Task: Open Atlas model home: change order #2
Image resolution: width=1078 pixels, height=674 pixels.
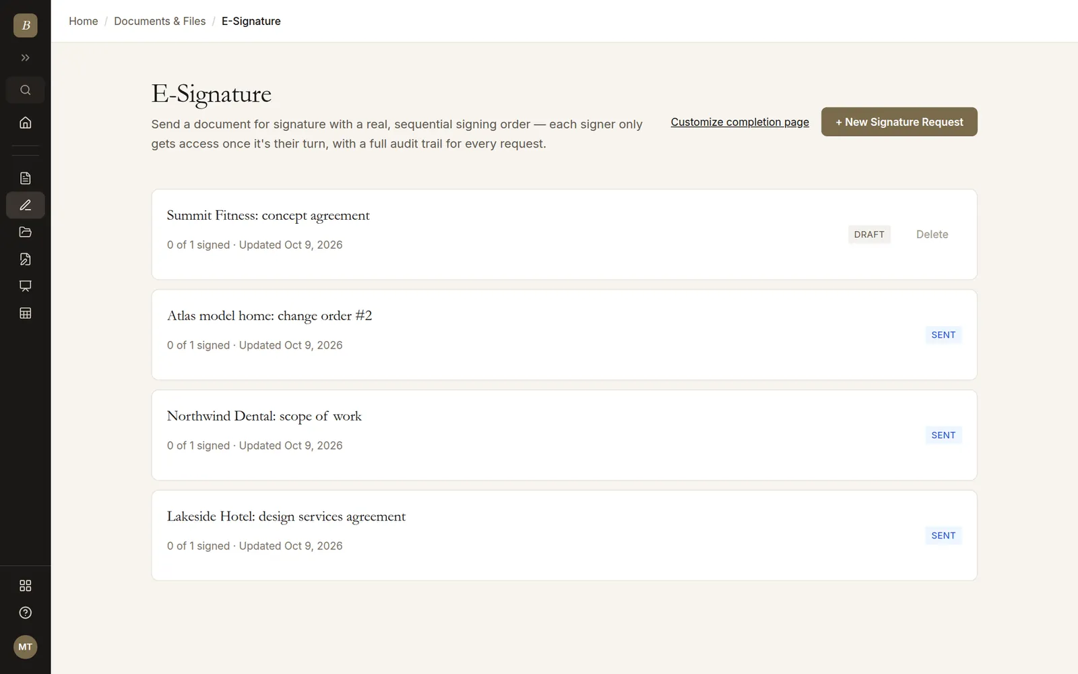Action: tap(269, 316)
